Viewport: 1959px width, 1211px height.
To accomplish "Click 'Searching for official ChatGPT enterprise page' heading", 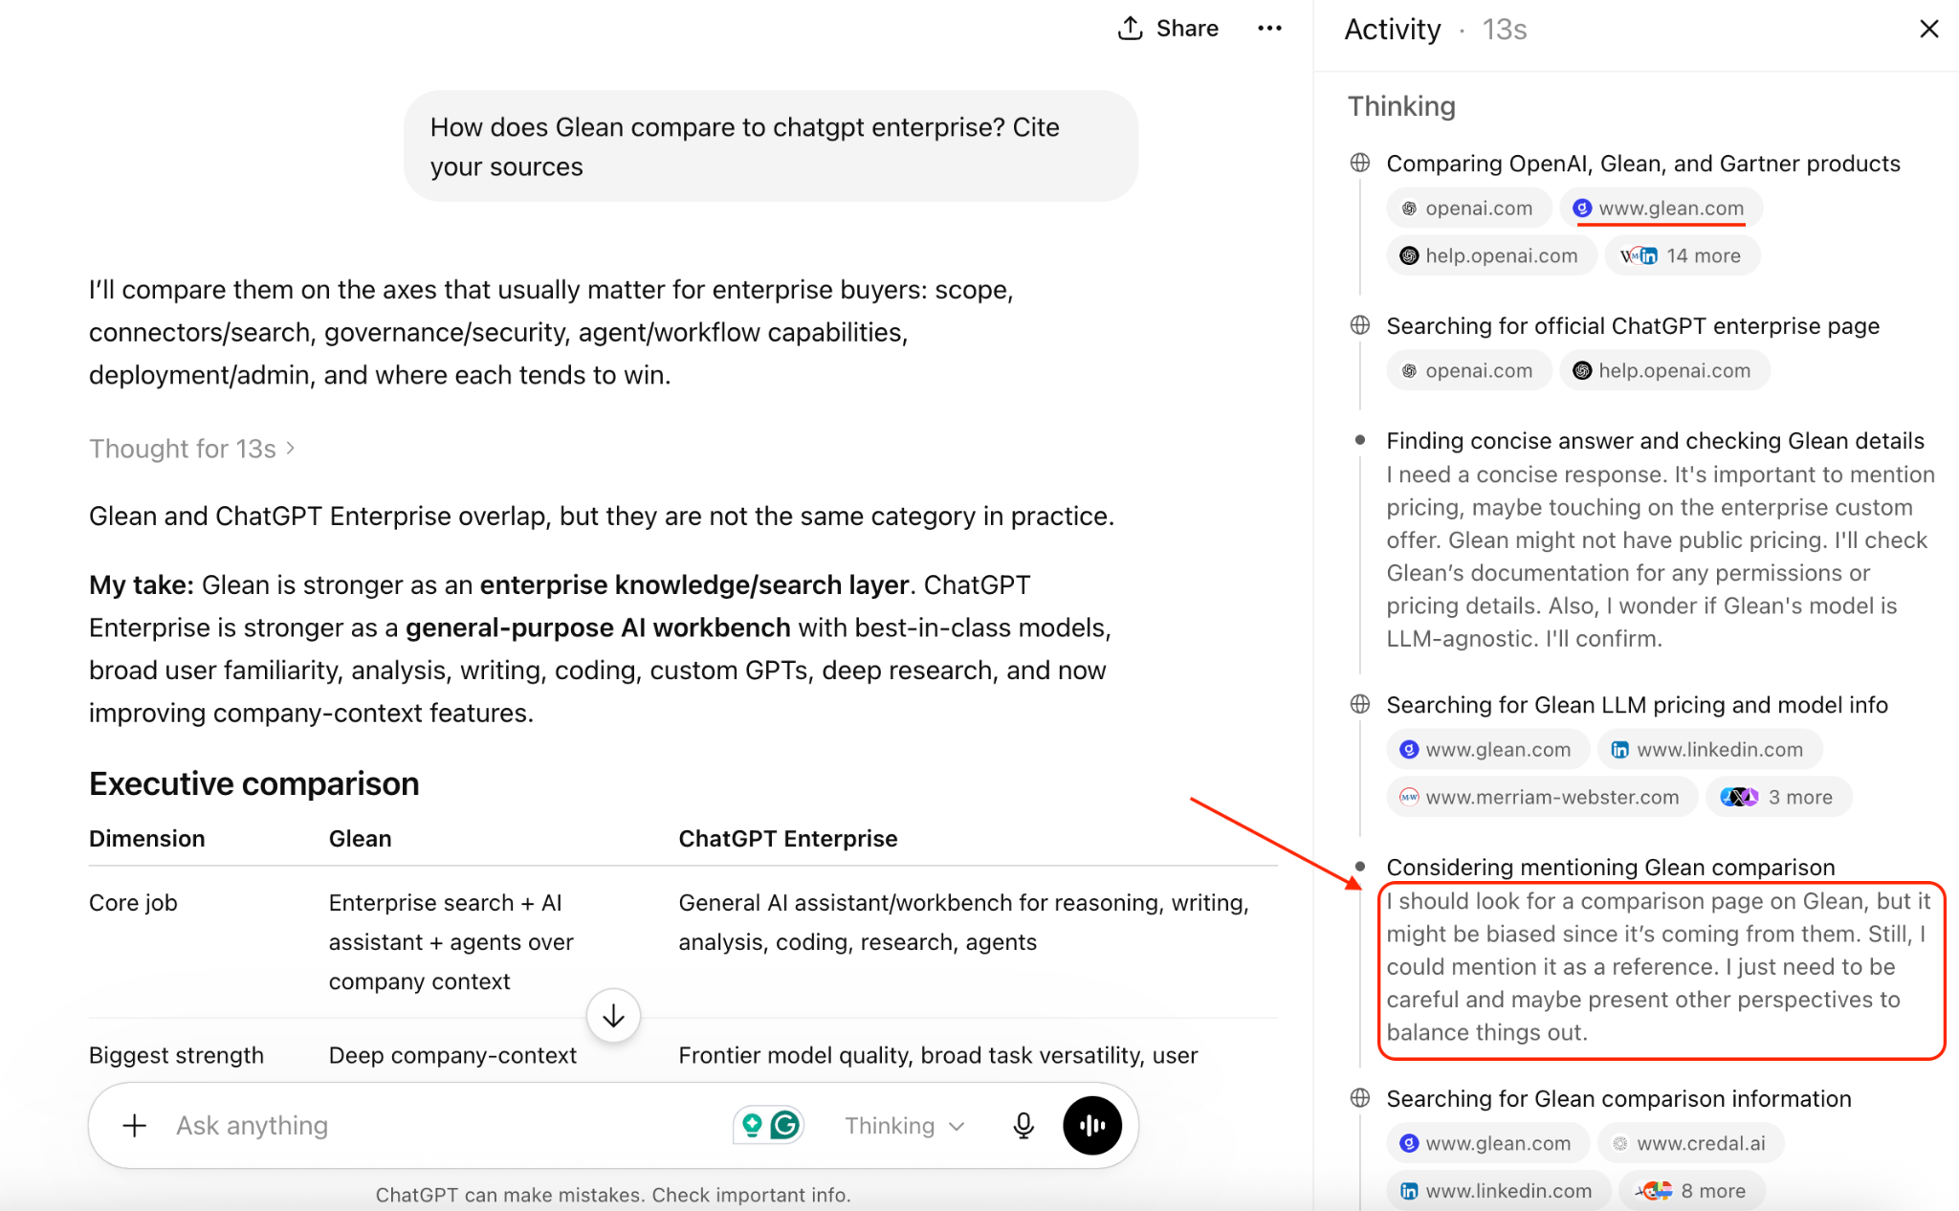I will [1632, 326].
